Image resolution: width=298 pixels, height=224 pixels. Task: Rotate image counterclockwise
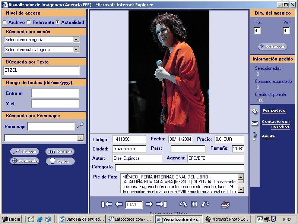pos(183,204)
